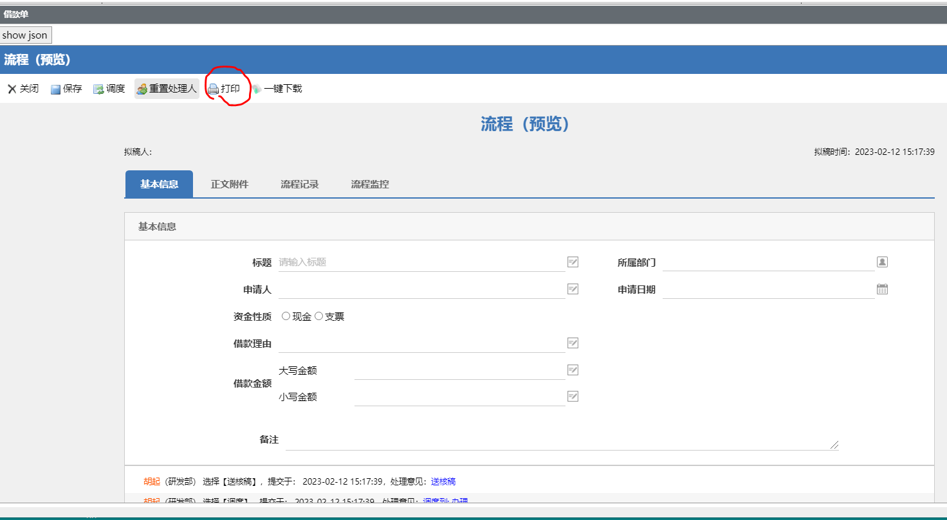Focus the 大写金额 input field

(460, 370)
